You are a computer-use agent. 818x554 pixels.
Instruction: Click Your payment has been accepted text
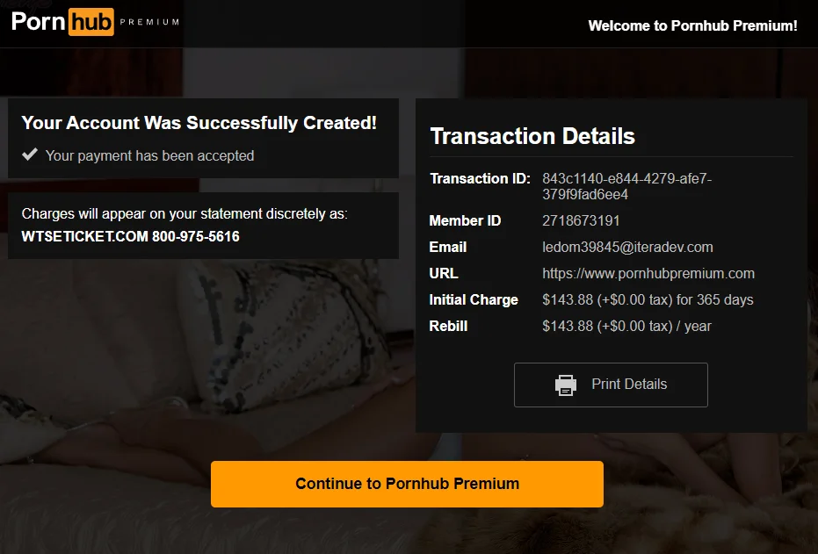coord(149,155)
